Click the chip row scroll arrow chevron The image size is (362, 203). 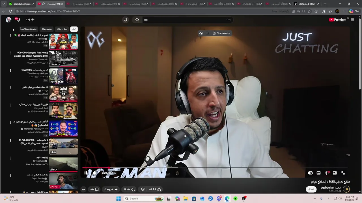coord(13,30)
